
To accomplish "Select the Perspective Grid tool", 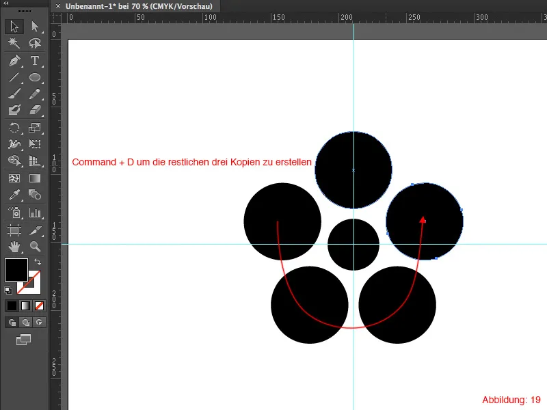I will pyautogui.click(x=35, y=161).
